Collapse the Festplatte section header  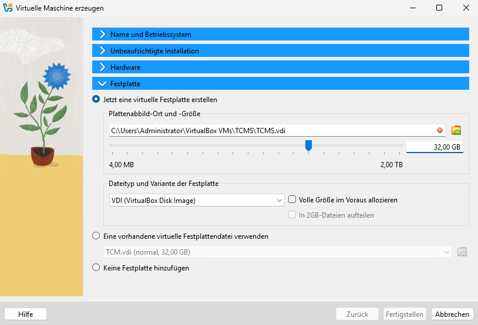pyautogui.click(x=281, y=84)
